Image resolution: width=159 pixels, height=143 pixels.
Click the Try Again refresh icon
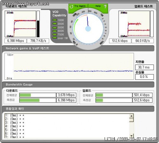pyautogui.click(x=71, y=6)
